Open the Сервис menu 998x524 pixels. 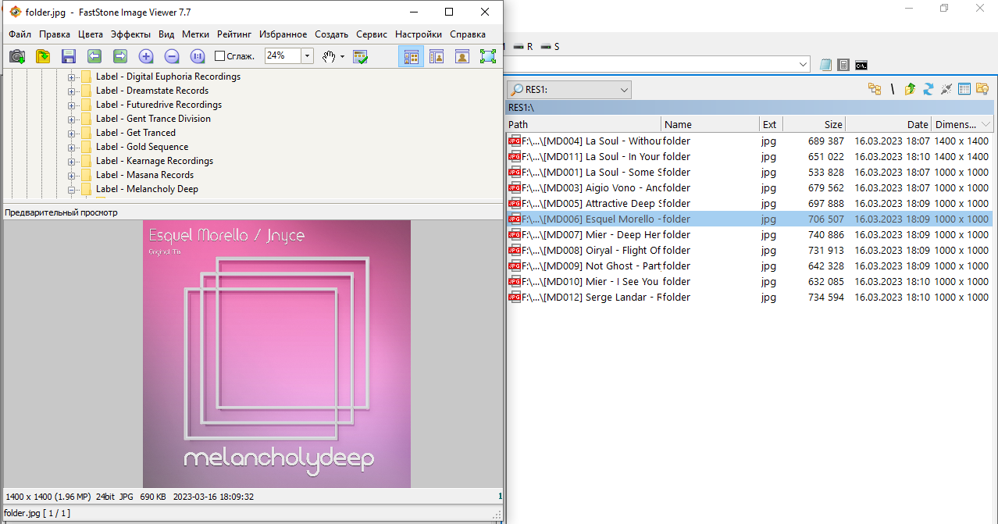tap(372, 34)
